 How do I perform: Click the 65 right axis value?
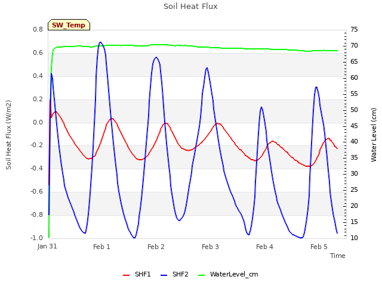coord(354,61)
